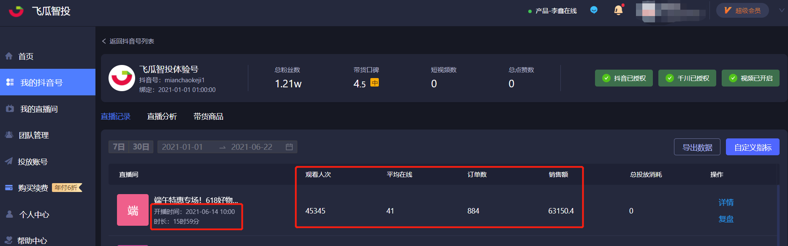Click the 飞瓜智投体验号 account avatar

click(122, 78)
